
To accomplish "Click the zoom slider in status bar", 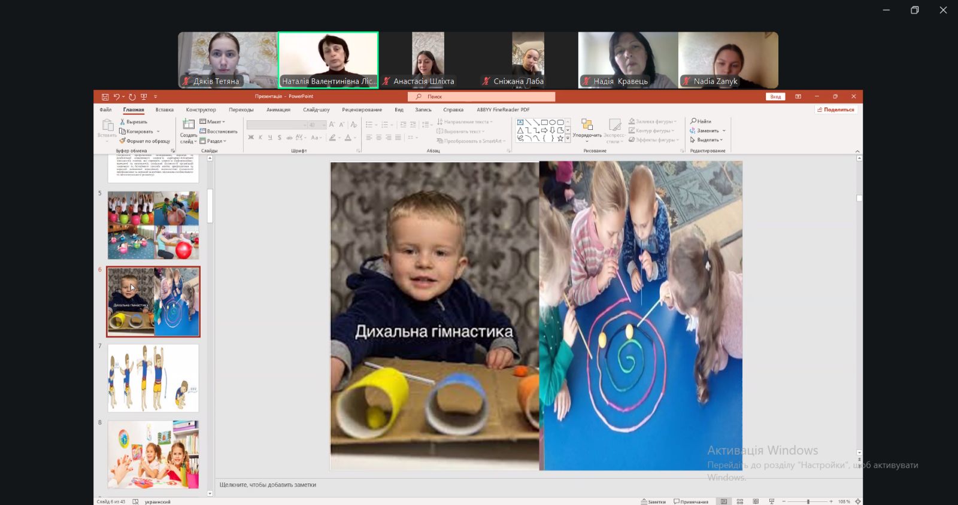I will 808,501.
